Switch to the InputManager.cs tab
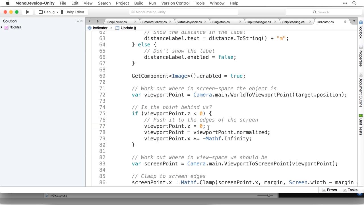 point(259,22)
